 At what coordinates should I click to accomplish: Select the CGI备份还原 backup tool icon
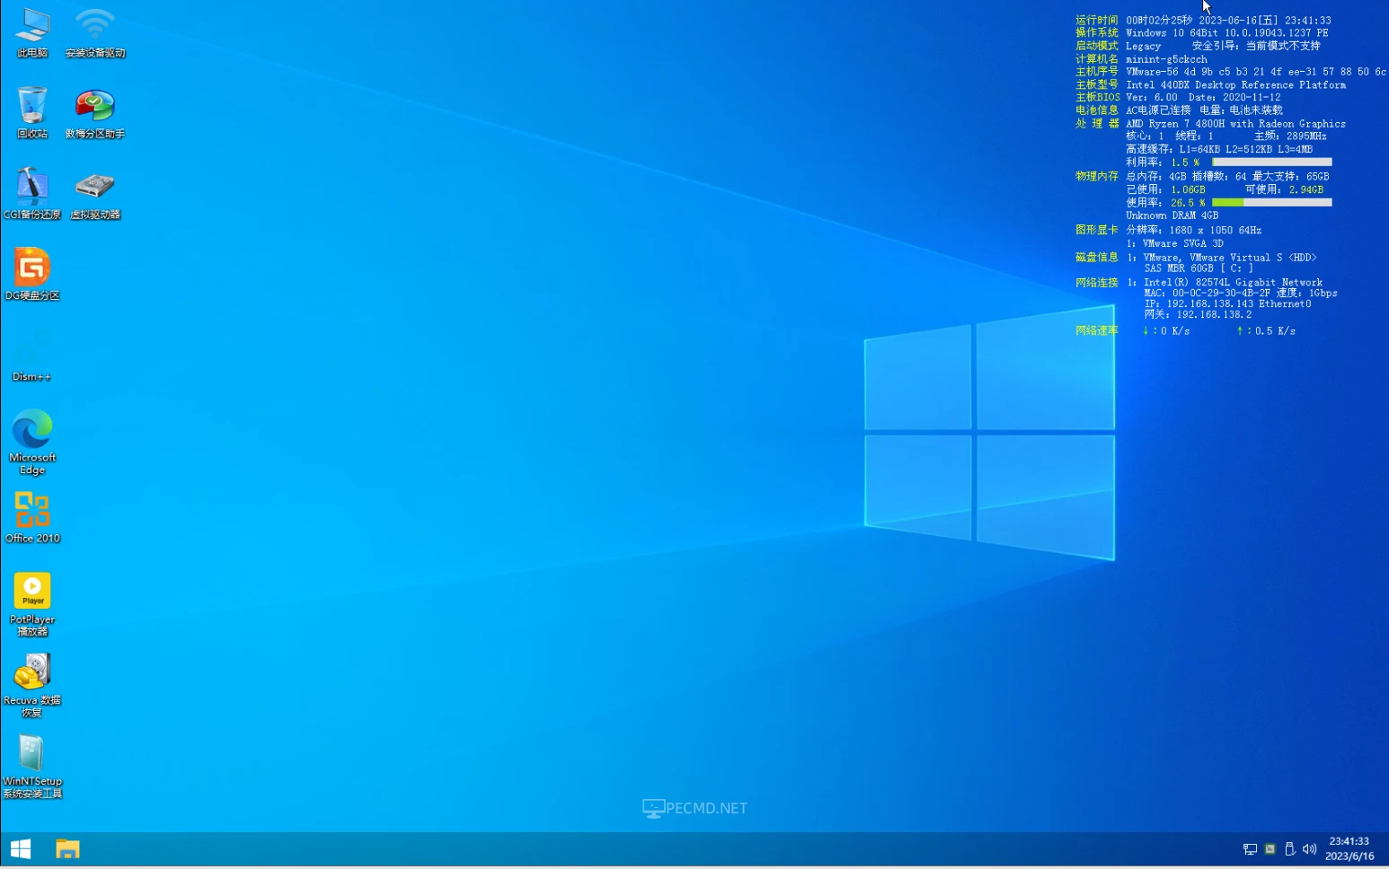[x=32, y=194]
